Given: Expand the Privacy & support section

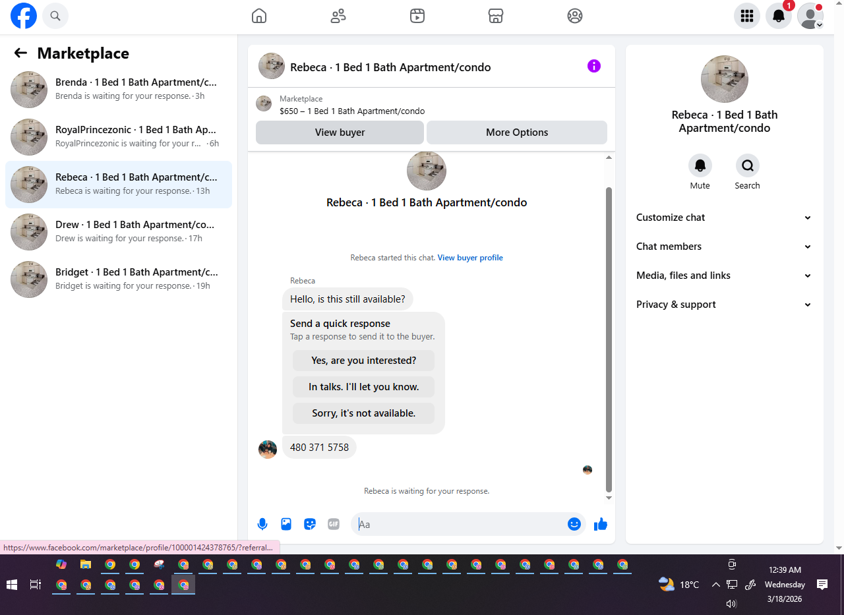Looking at the screenshot, I should click(x=724, y=305).
